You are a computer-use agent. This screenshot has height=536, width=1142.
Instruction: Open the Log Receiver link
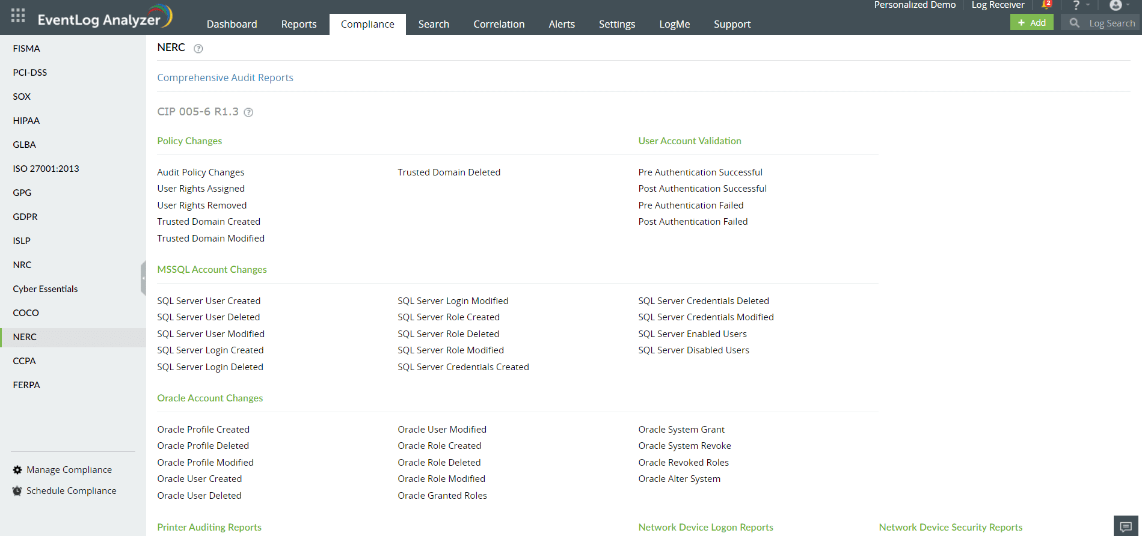point(998,5)
